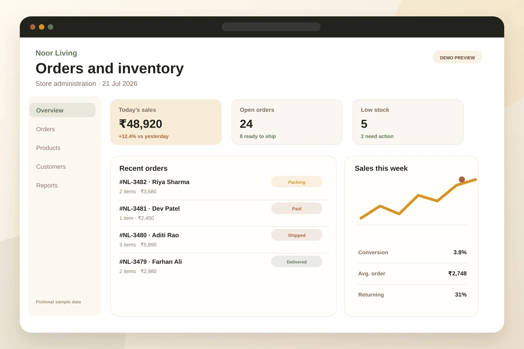The height and width of the screenshot is (349, 524).
Task: Click the DEMO PREVIEW badge
Action: click(x=457, y=57)
